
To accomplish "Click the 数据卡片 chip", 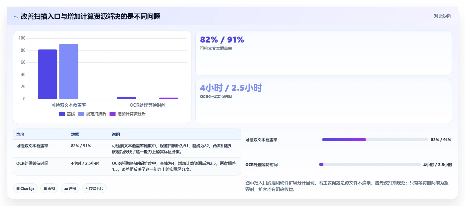I will pos(94,188).
